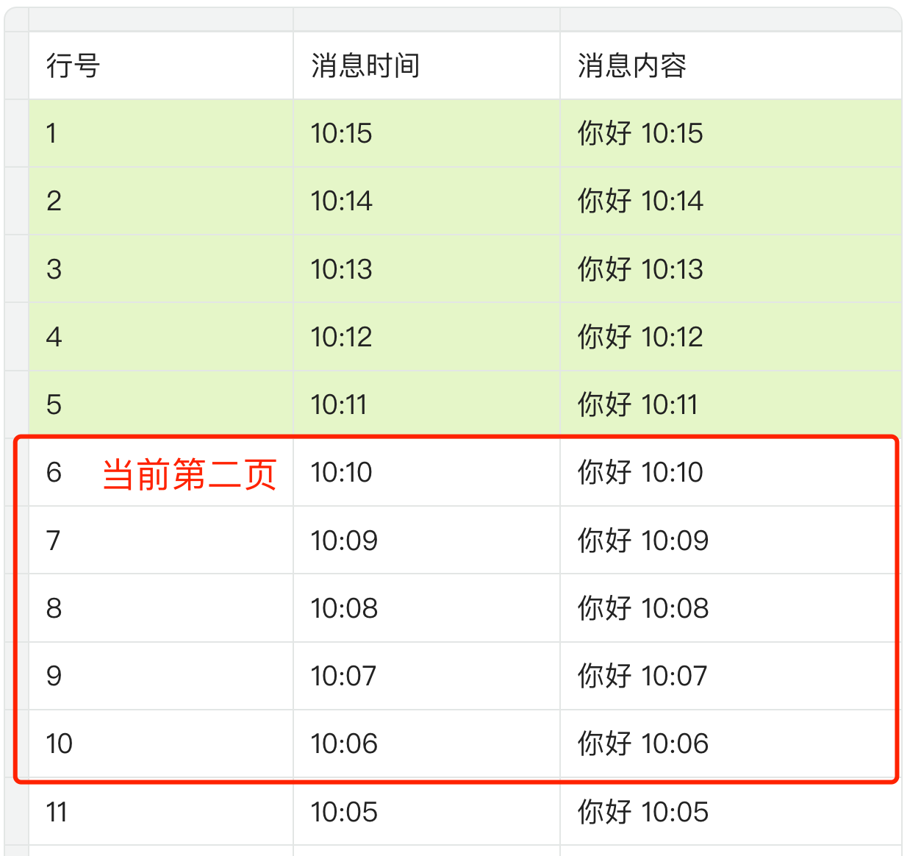Select the 消息时间 column header
Image resolution: width=910 pixels, height=856 pixels.
tap(365, 66)
